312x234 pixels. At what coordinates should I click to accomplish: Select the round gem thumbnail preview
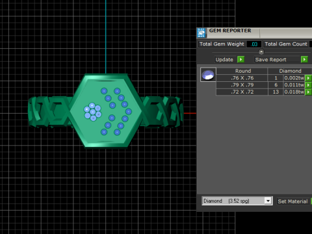[x=208, y=75]
